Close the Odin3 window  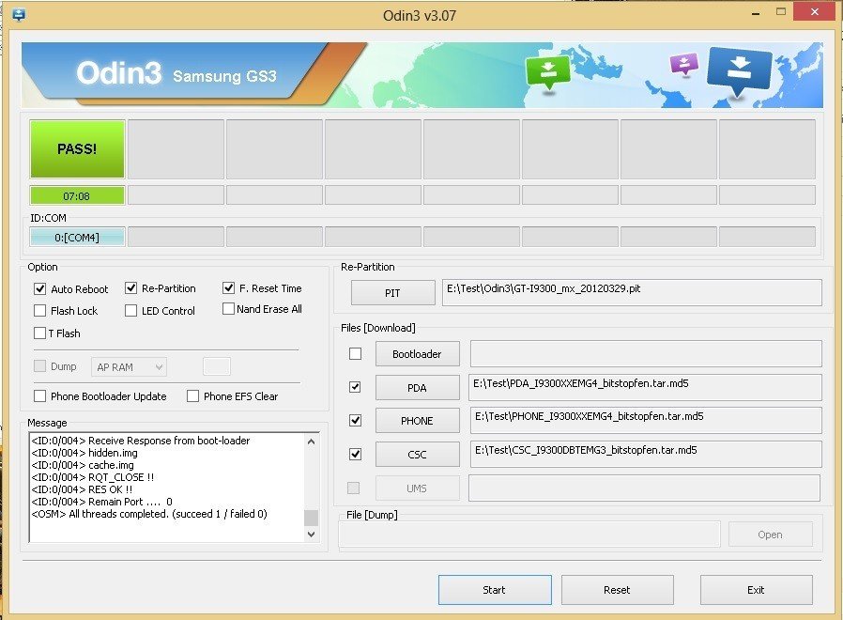tap(815, 12)
